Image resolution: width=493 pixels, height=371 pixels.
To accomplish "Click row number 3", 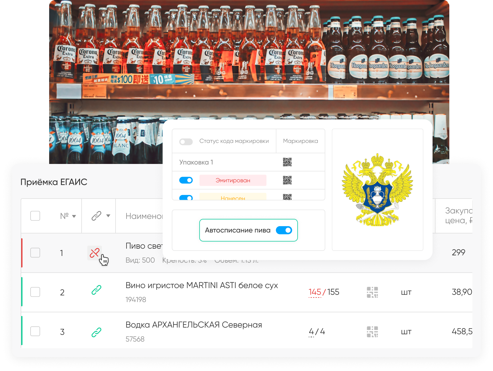I will click(x=62, y=332).
